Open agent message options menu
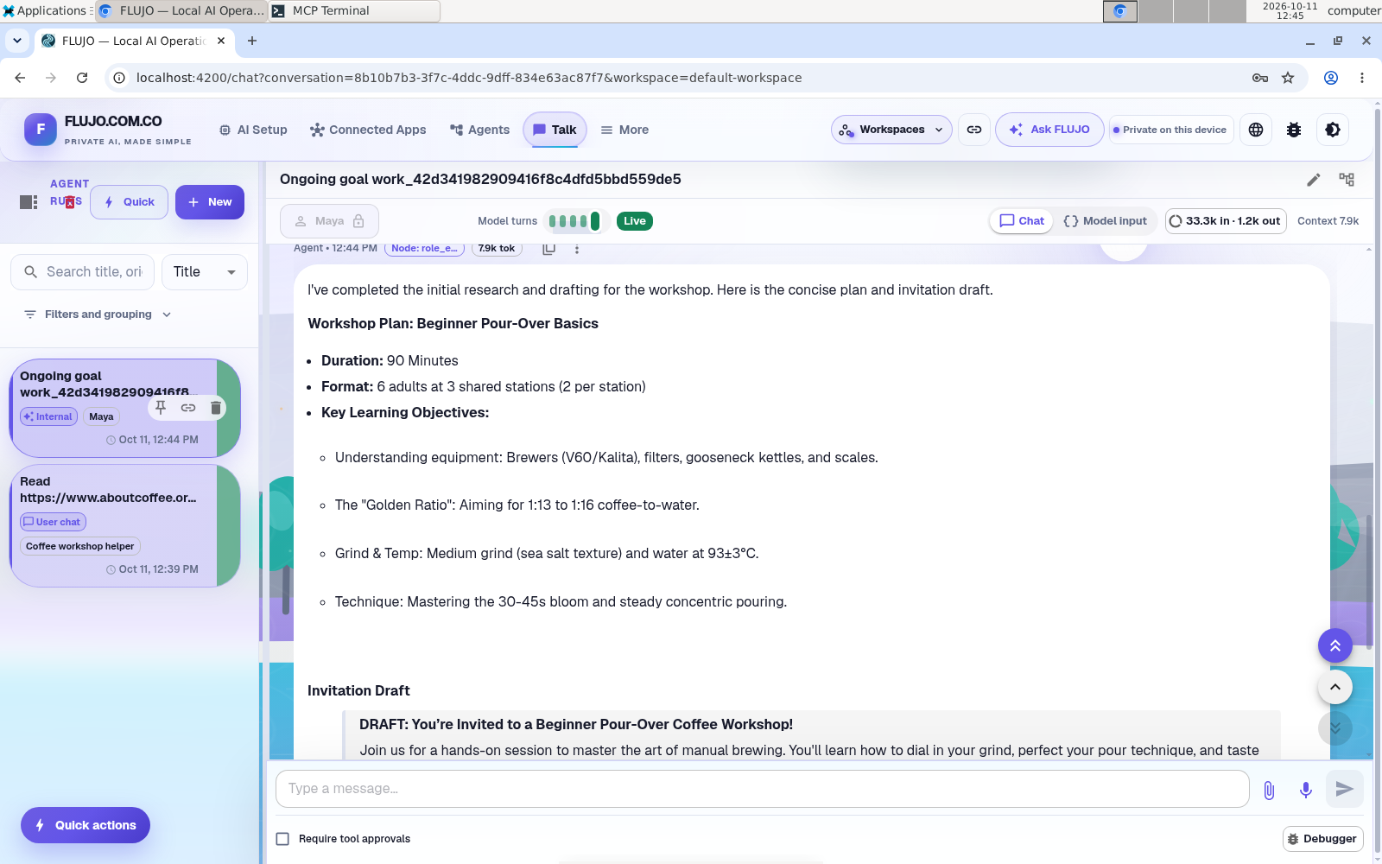 pyautogui.click(x=577, y=249)
